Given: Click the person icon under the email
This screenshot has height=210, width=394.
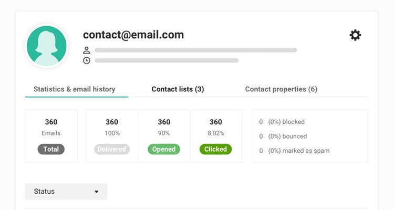Looking at the screenshot, I should pos(87,50).
